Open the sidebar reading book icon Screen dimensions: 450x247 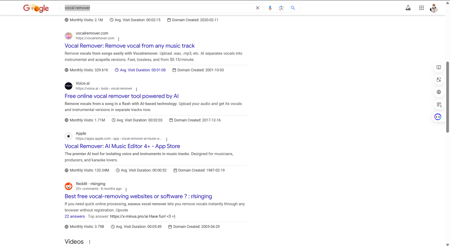[x=438, y=67]
